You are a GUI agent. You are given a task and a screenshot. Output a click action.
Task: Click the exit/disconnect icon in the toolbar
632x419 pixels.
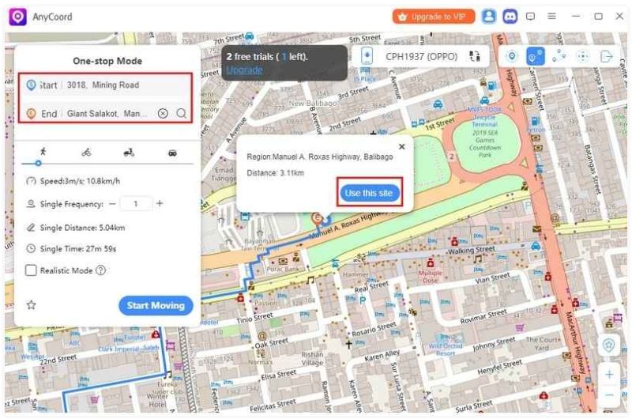(607, 56)
